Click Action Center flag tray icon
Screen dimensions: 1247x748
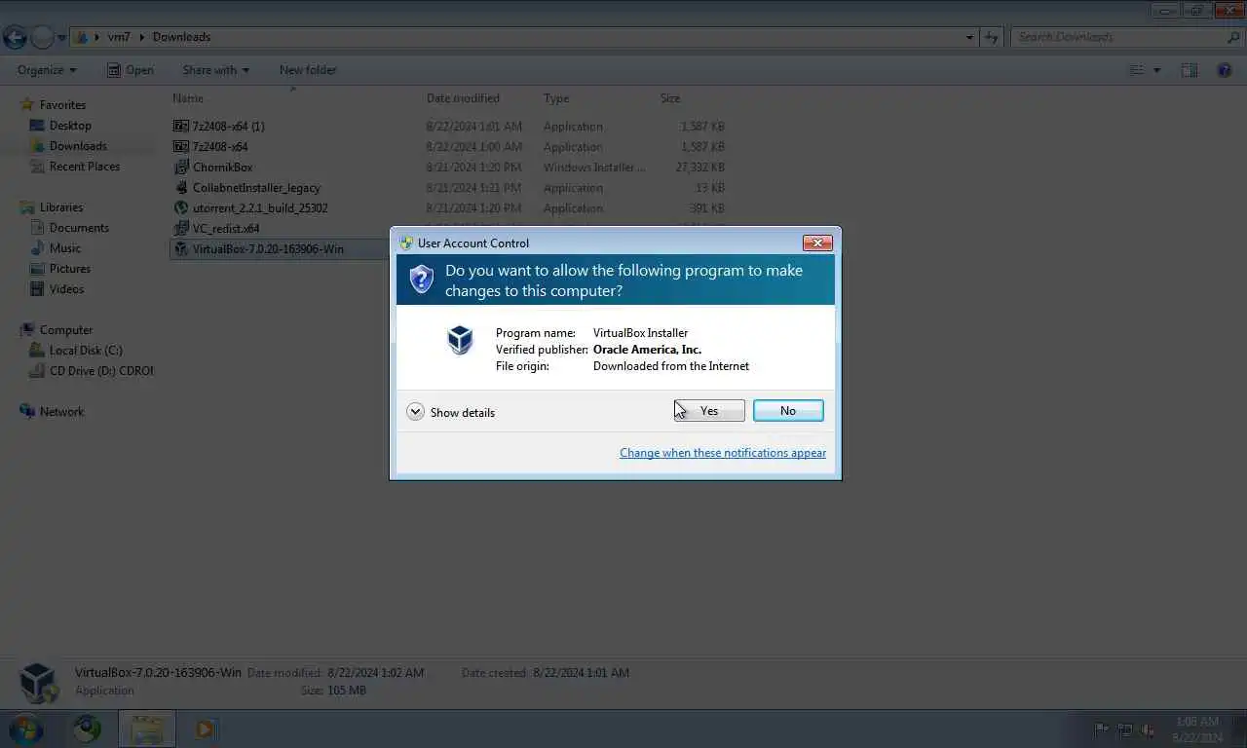(1102, 729)
